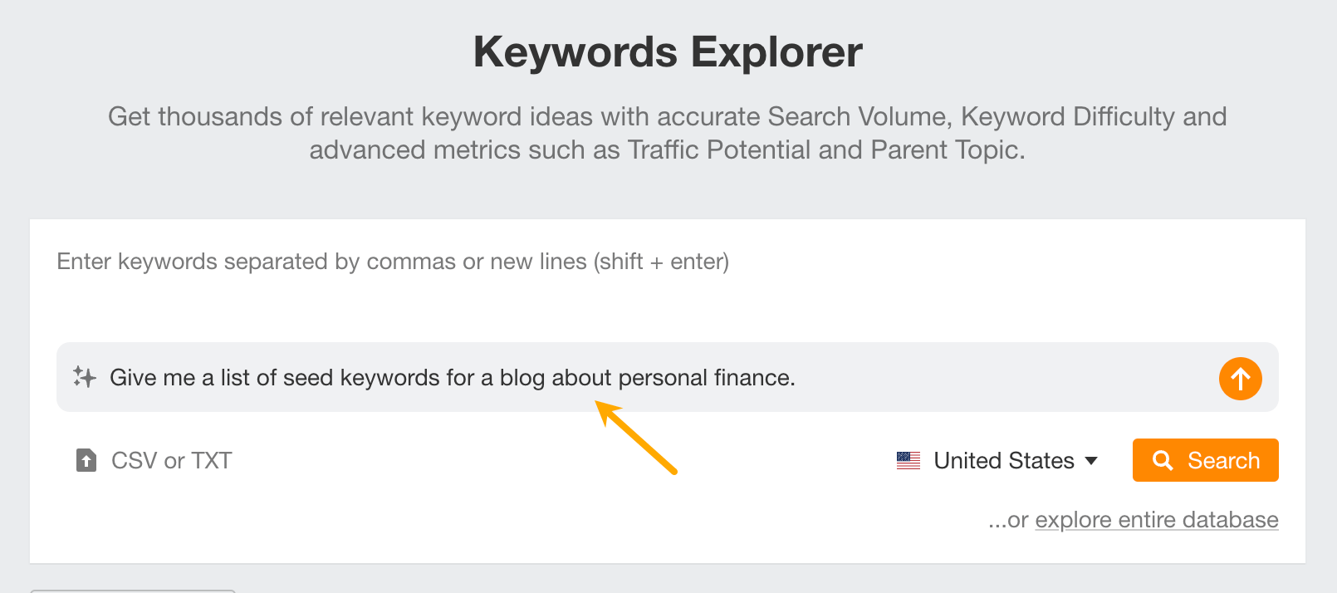Screen dimensions: 1337x593
Task: Select the sparkle icon to trigger AI suggestions
Action: click(x=84, y=378)
